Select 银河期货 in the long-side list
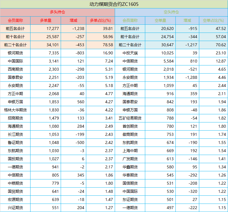228x212 pixels. [x=15, y=53]
